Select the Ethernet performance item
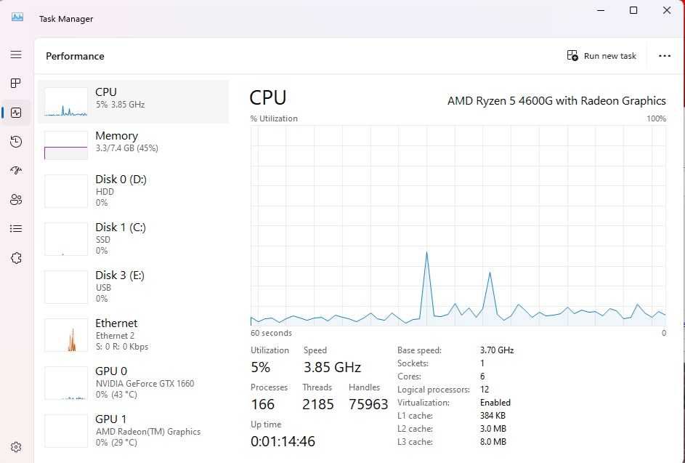685x463 pixels. [x=133, y=334]
